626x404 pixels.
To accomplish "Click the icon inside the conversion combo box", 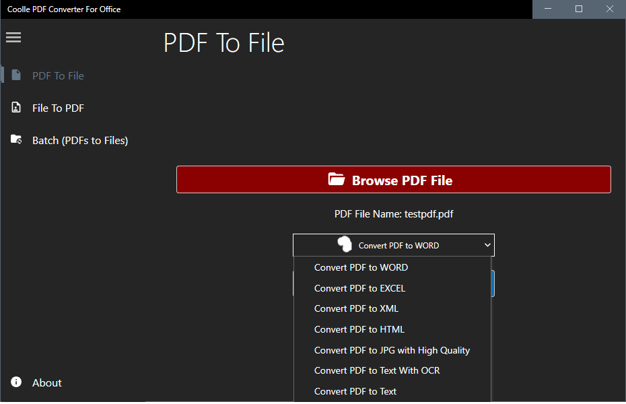I will pos(345,245).
